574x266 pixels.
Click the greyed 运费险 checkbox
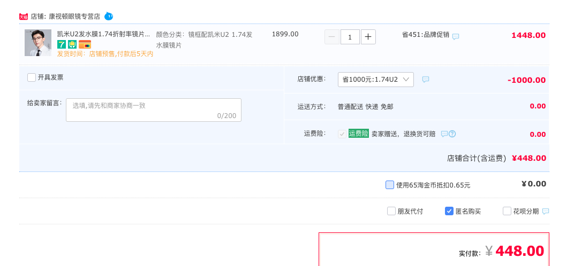pyautogui.click(x=342, y=134)
